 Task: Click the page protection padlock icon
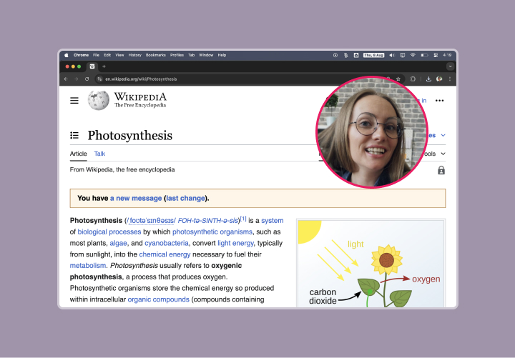click(x=441, y=170)
